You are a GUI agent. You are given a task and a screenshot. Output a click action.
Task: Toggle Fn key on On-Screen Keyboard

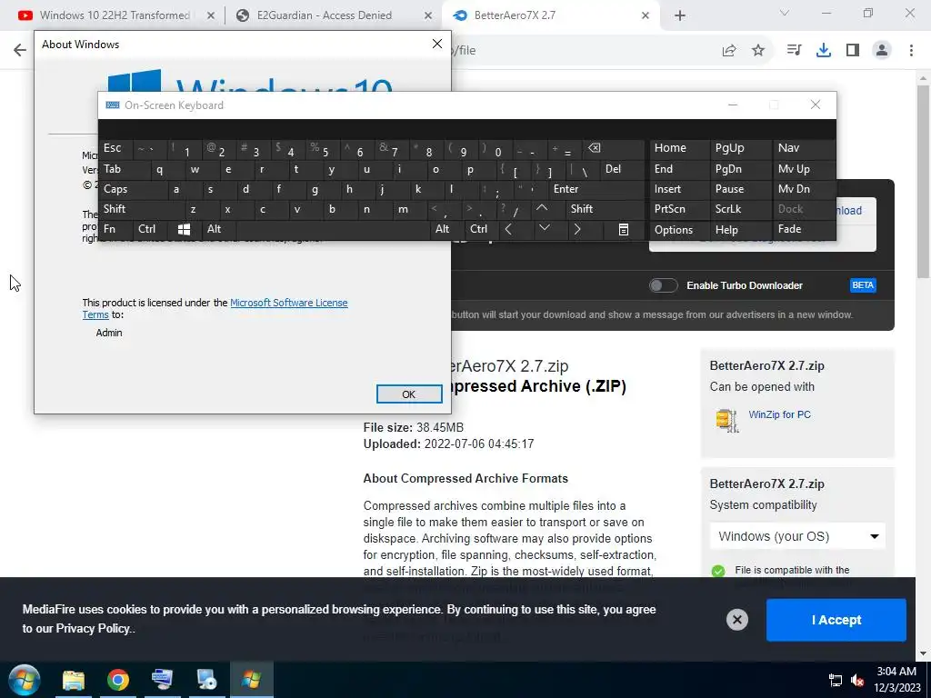[115, 229]
